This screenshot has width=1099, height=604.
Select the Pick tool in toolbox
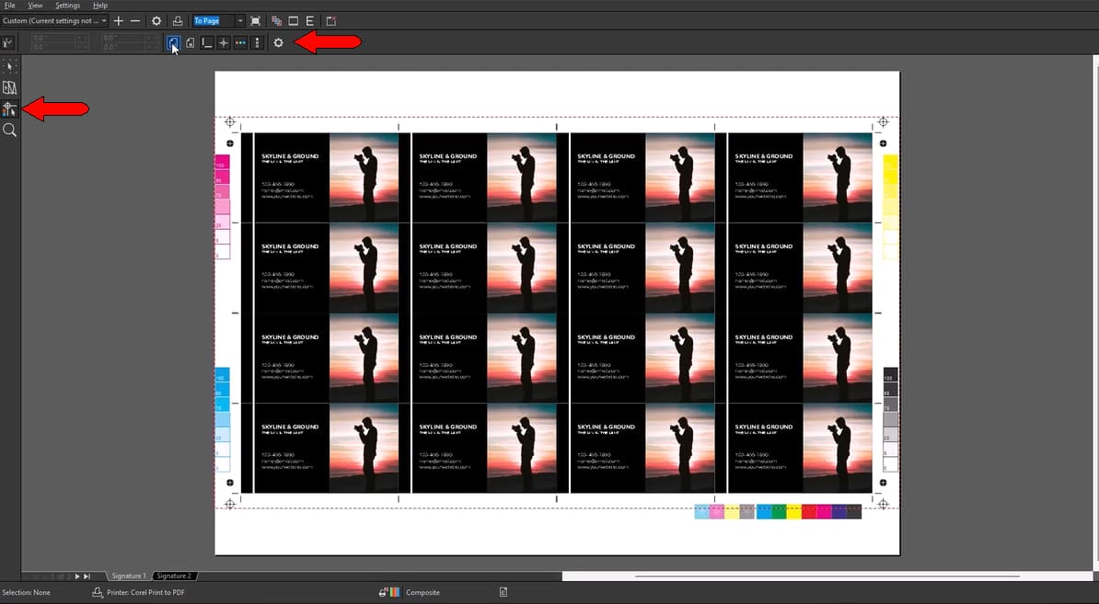click(10, 66)
